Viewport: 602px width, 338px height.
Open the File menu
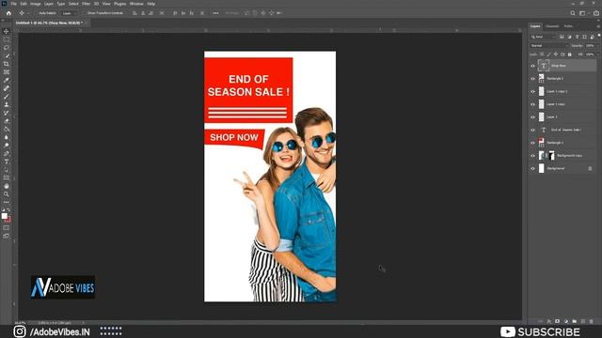[13, 4]
